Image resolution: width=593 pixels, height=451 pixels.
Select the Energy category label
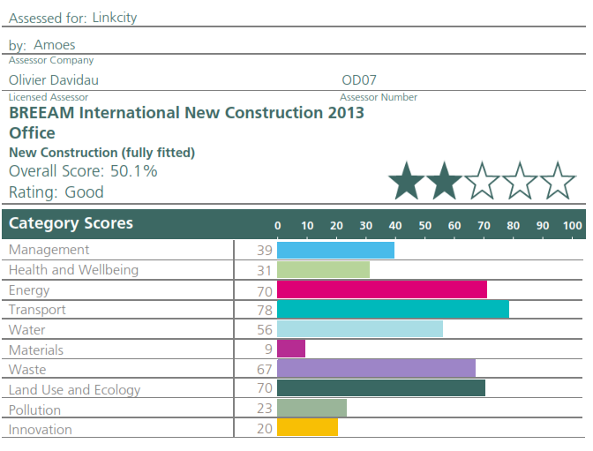(x=29, y=290)
